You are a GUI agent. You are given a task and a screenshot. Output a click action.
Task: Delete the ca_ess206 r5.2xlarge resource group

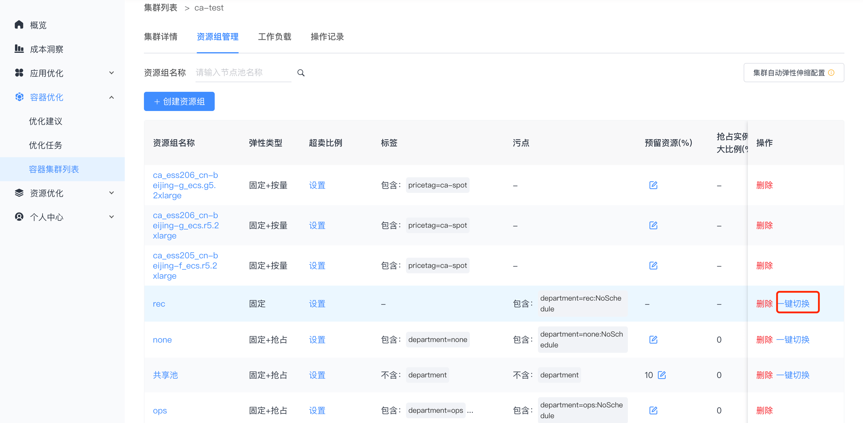tap(765, 226)
